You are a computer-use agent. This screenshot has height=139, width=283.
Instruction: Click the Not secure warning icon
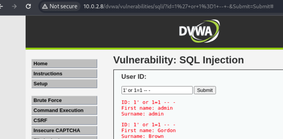pos(45,7)
